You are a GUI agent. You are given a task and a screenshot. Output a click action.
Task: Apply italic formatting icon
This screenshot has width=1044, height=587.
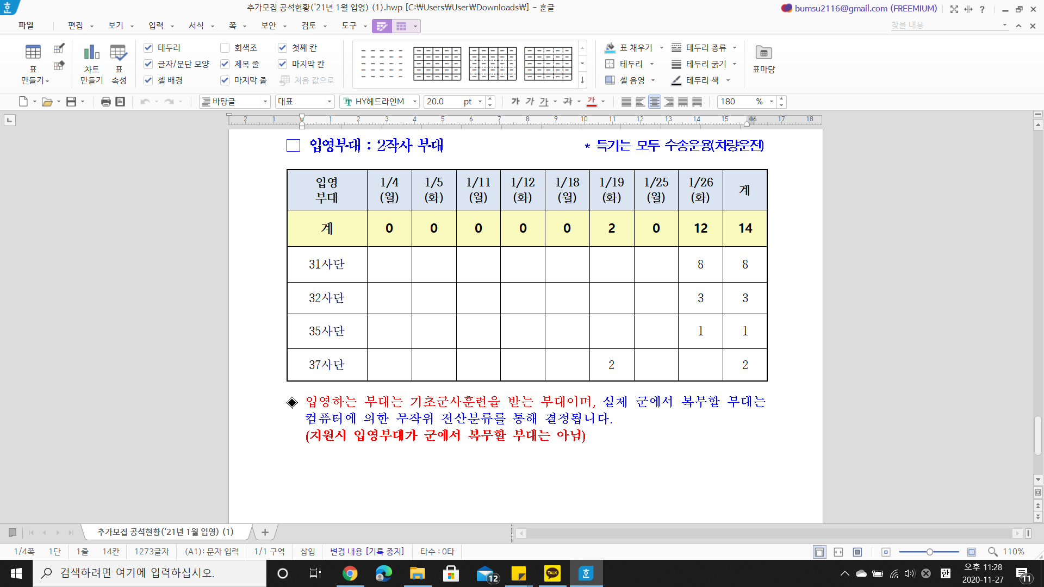(530, 102)
